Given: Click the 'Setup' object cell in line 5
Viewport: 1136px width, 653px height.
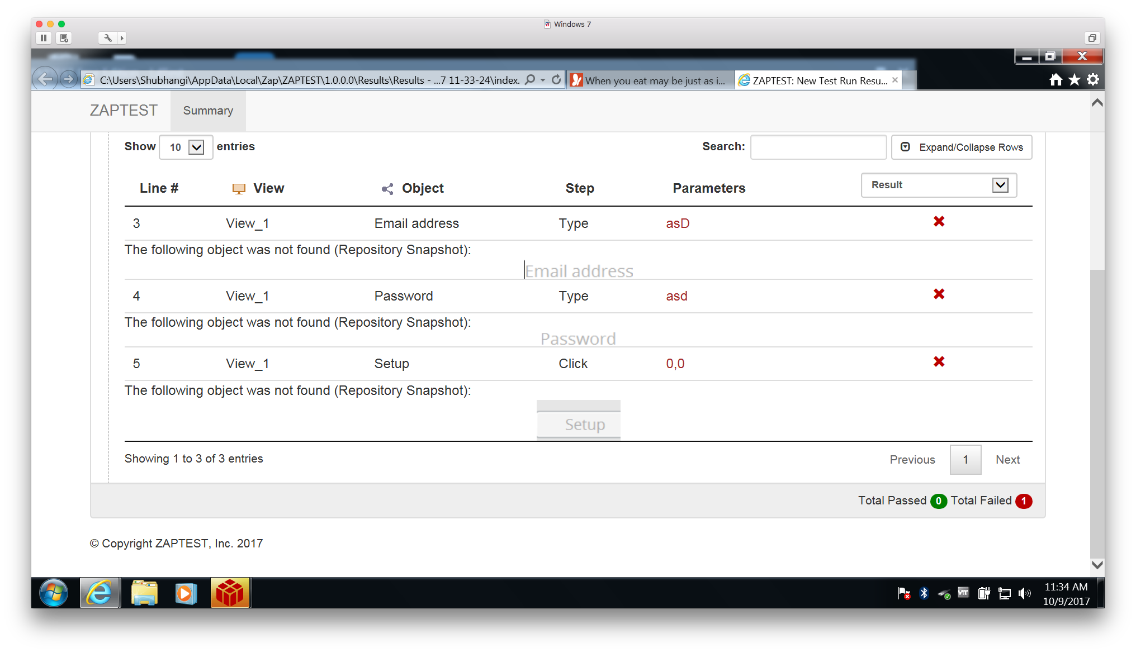Looking at the screenshot, I should point(391,364).
